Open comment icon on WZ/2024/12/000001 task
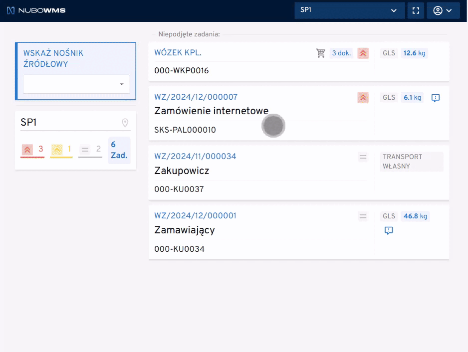Viewport: 468px width, 352px height. click(389, 230)
